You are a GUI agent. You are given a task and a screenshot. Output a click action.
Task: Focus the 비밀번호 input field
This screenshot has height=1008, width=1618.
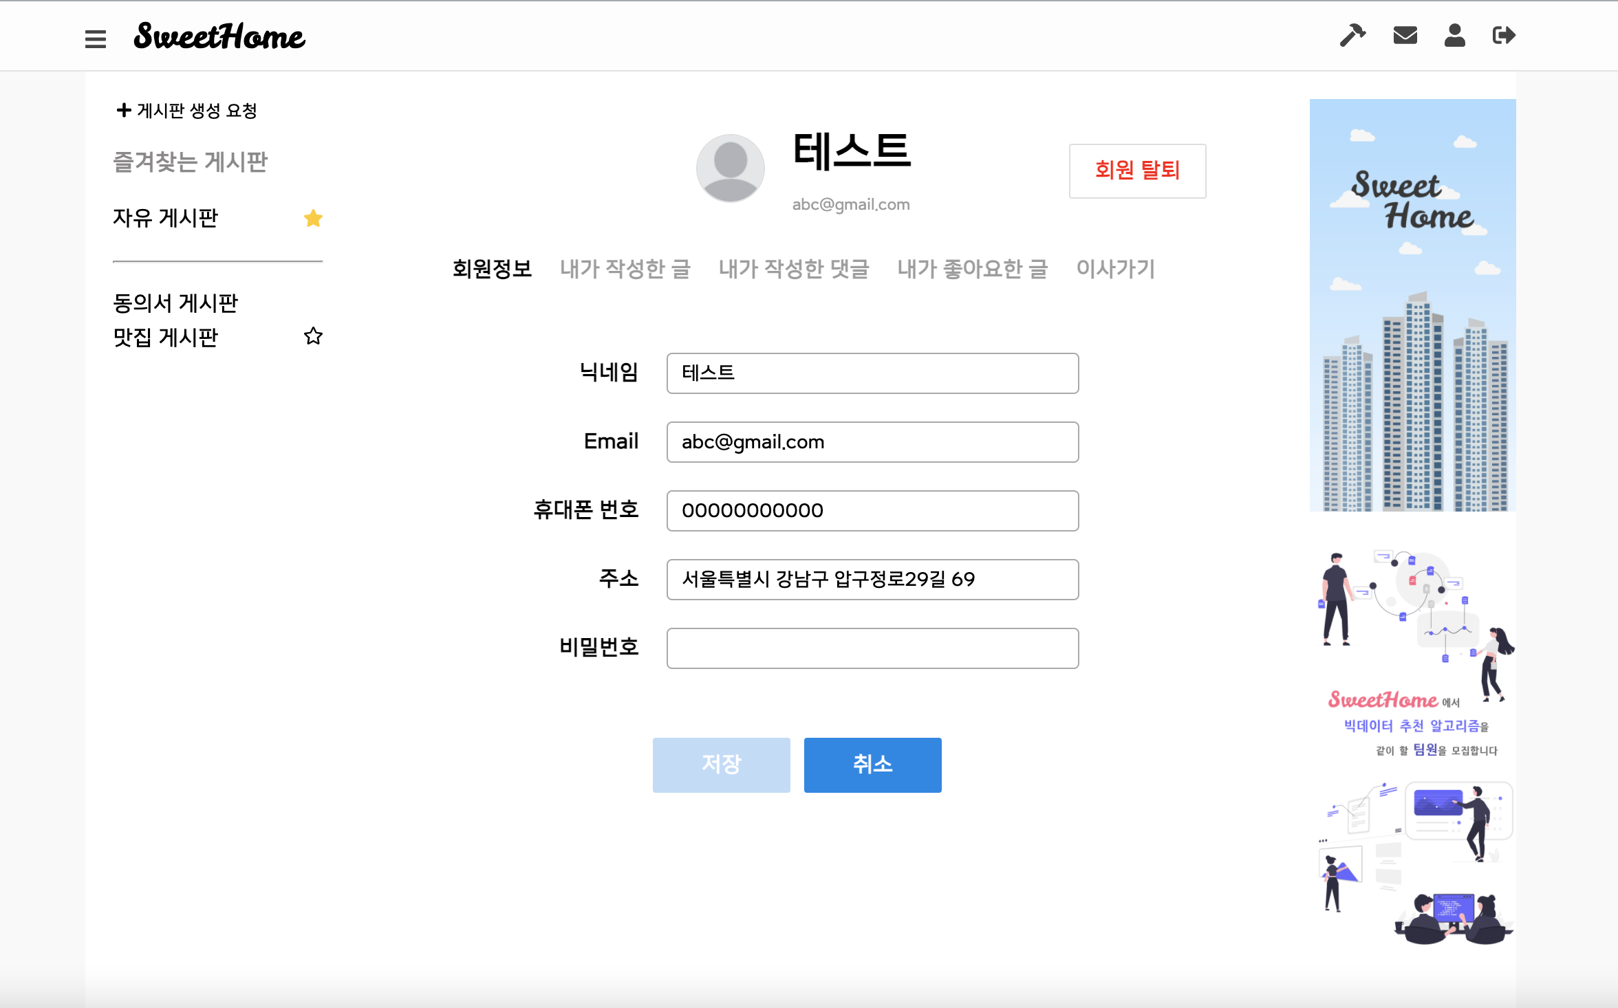tap(872, 648)
